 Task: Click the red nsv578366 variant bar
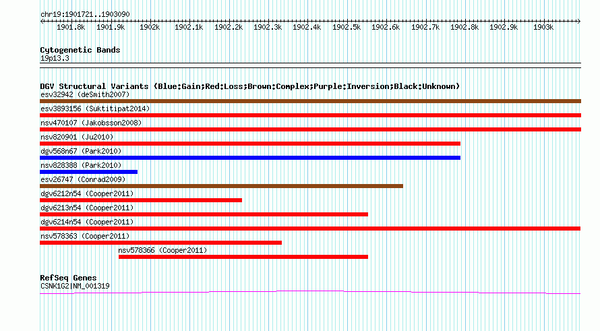pos(243,257)
